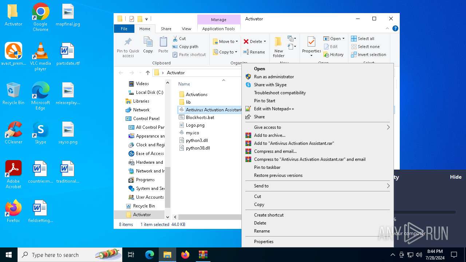The width and height of the screenshot is (466, 262).
Task: Expand the Send to submenu
Action: (x=317, y=186)
